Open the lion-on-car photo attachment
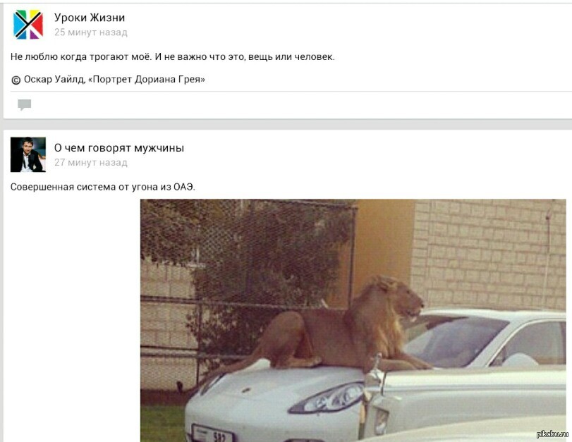Viewport: 572px width, 442px height. (353, 320)
